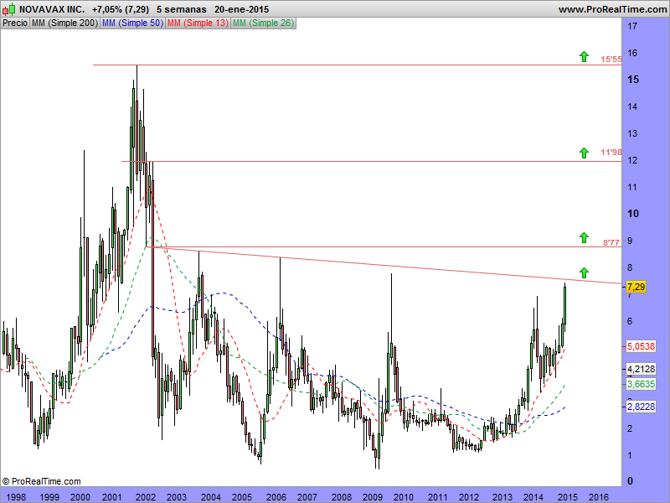The height and width of the screenshot is (503, 670).
Task: Click the 8'77 resistance level label
Action: (x=611, y=242)
